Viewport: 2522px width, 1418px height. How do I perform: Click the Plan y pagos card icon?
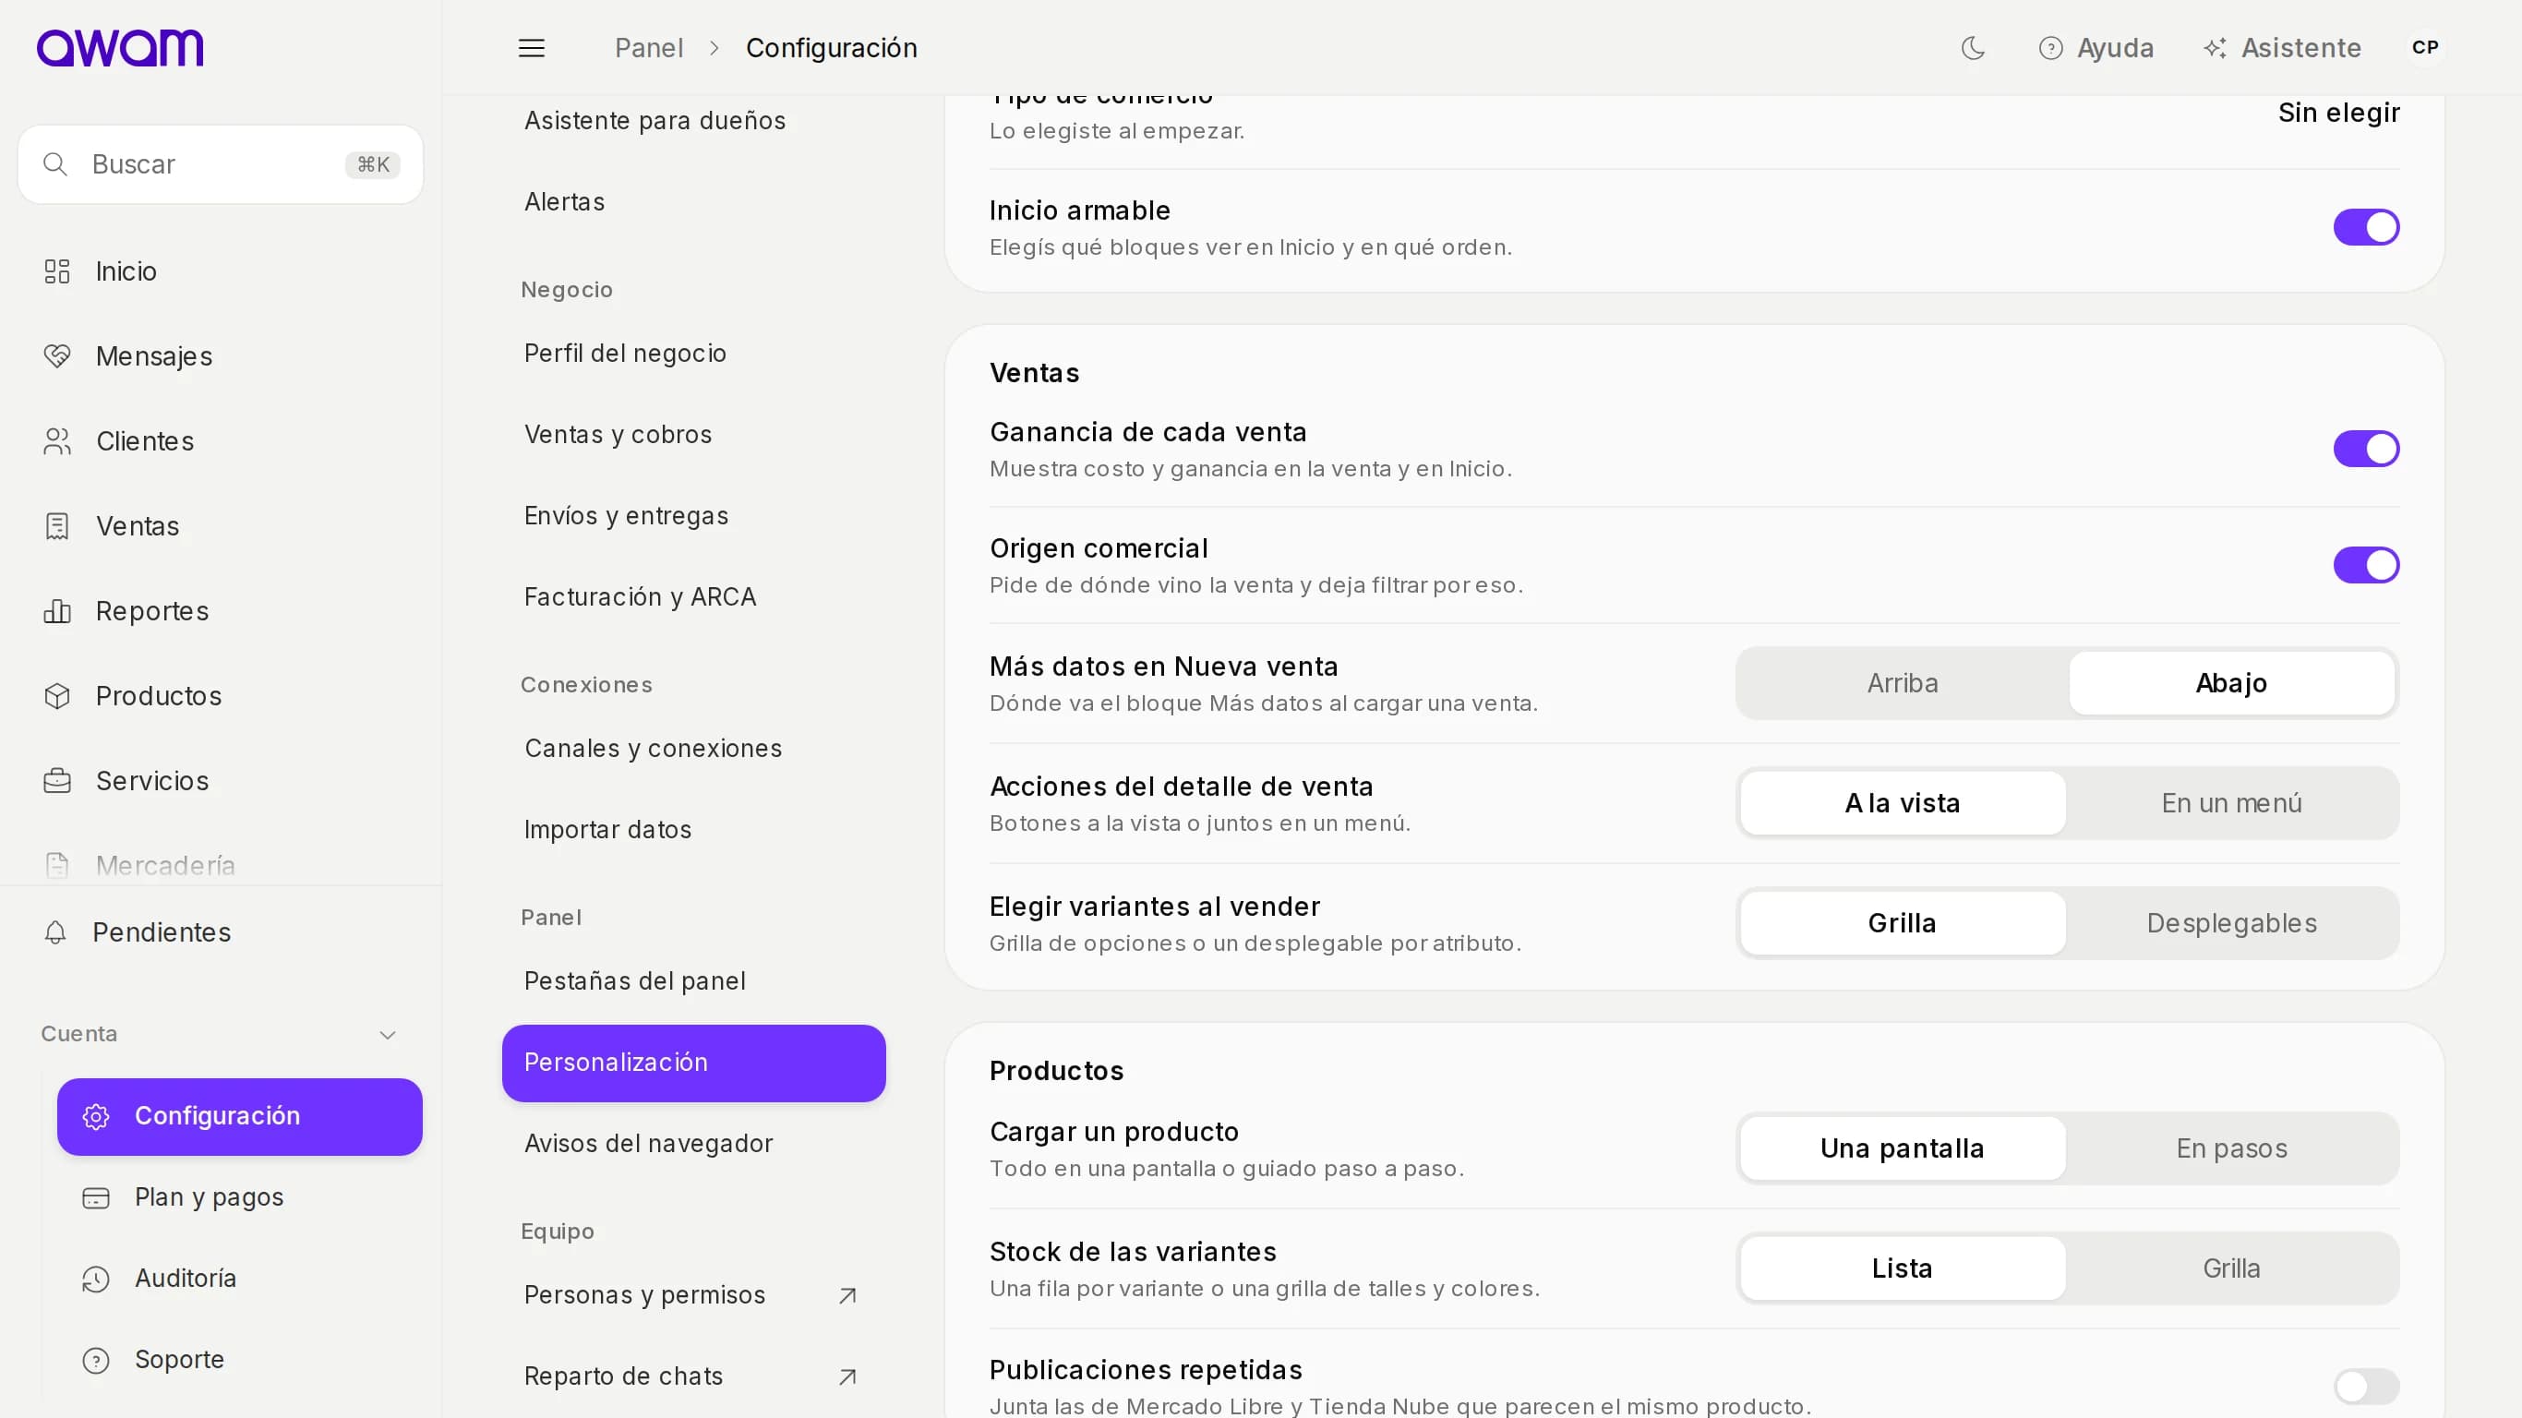pyautogui.click(x=96, y=1197)
